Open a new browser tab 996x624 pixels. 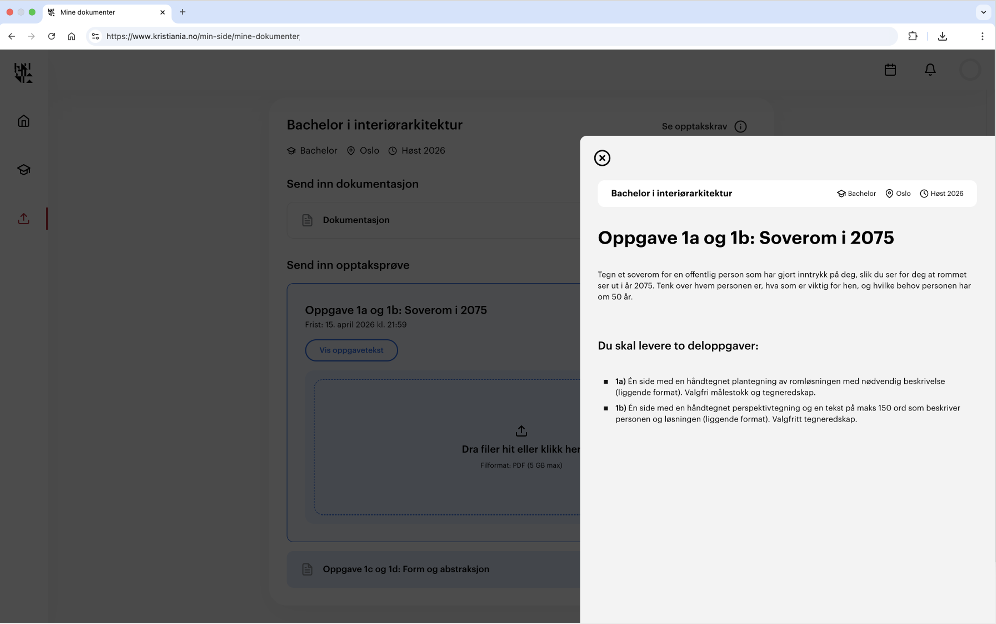182,12
